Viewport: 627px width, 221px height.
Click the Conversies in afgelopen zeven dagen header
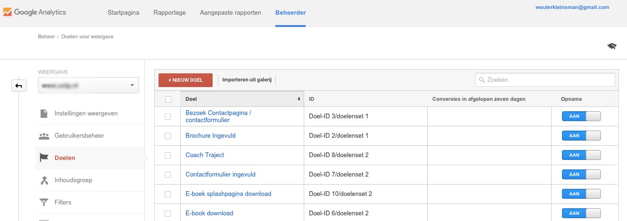coord(489,99)
